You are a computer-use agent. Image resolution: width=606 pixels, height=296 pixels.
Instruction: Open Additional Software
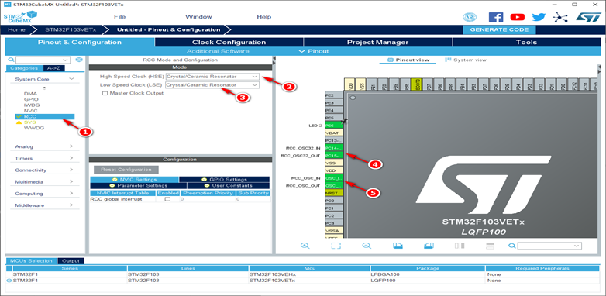(x=218, y=51)
